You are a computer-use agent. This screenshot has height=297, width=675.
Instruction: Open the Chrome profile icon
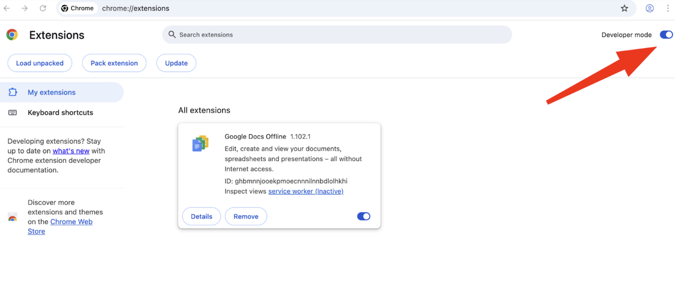coord(650,8)
